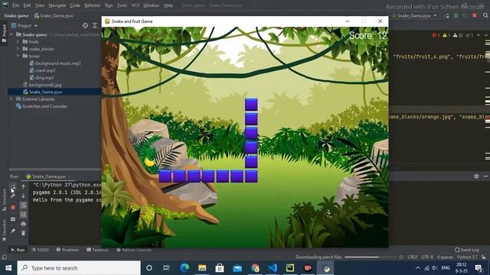Screen dimensions: 490x275
Task: Click the Snake game breadcrumb in navigation bar
Action: tap(16, 15)
